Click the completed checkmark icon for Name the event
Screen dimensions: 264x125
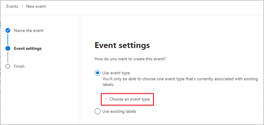(8, 30)
